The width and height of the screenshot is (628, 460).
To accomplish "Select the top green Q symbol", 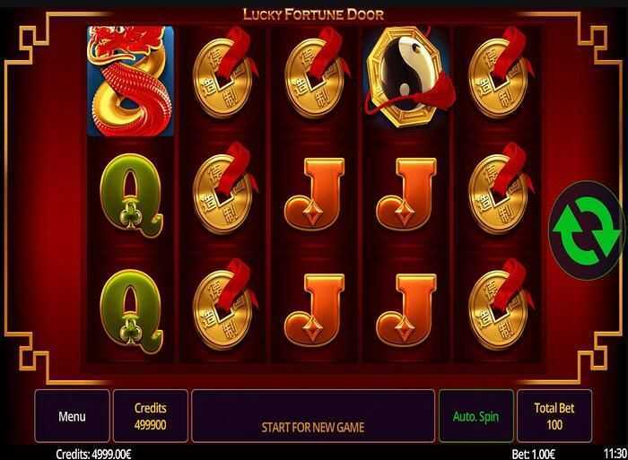I will (131, 196).
